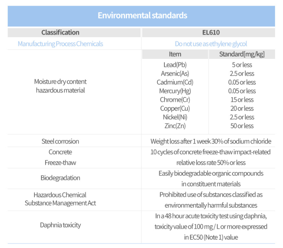Click the Mercury(Hg) item entry
Image resolution: width=283 pixels, height=248 pixels.
click(175, 91)
